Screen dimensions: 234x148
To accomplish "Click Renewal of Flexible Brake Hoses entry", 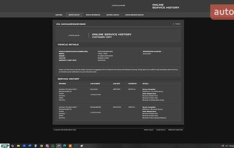I will coord(153,100).
